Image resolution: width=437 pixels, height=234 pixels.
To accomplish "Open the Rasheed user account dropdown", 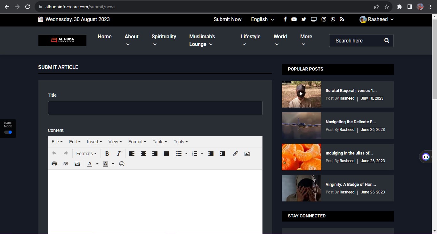I will [x=376, y=19].
